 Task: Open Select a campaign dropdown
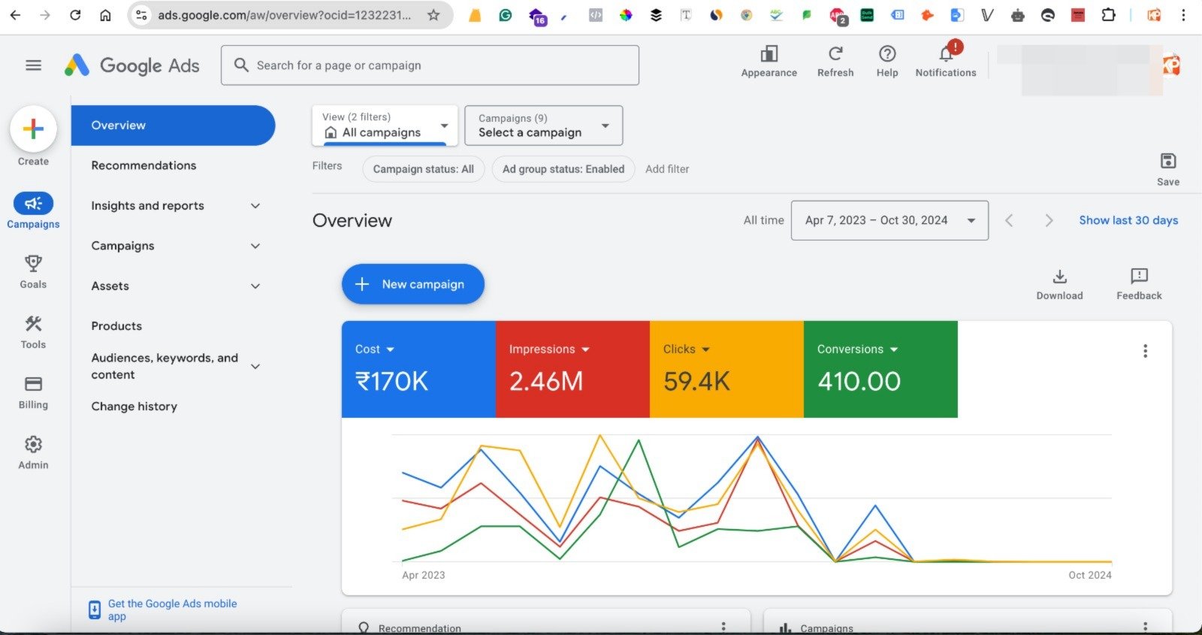point(543,125)
